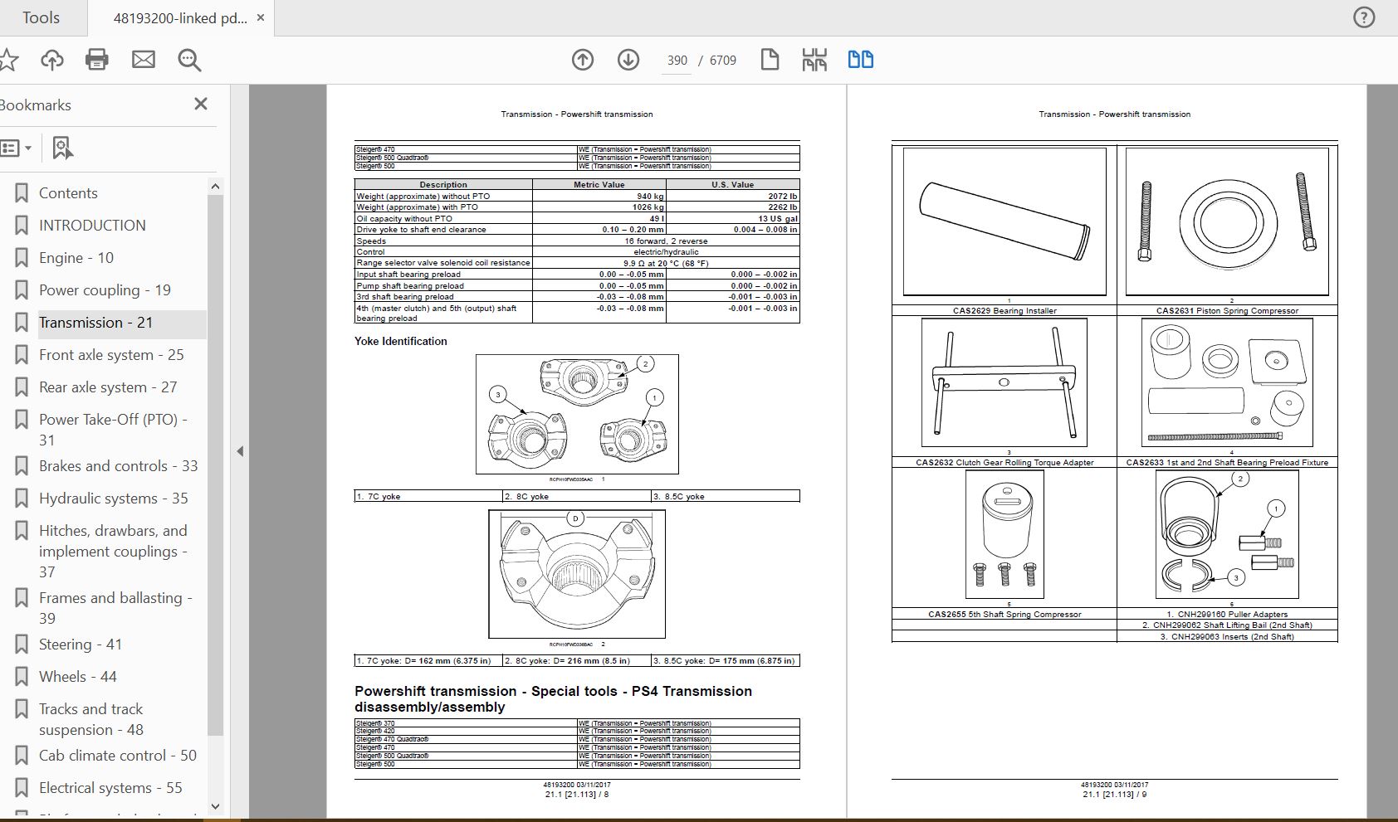Open the bookmark options dropdown menu
The image size is (1398, 822).
point(16,148)
